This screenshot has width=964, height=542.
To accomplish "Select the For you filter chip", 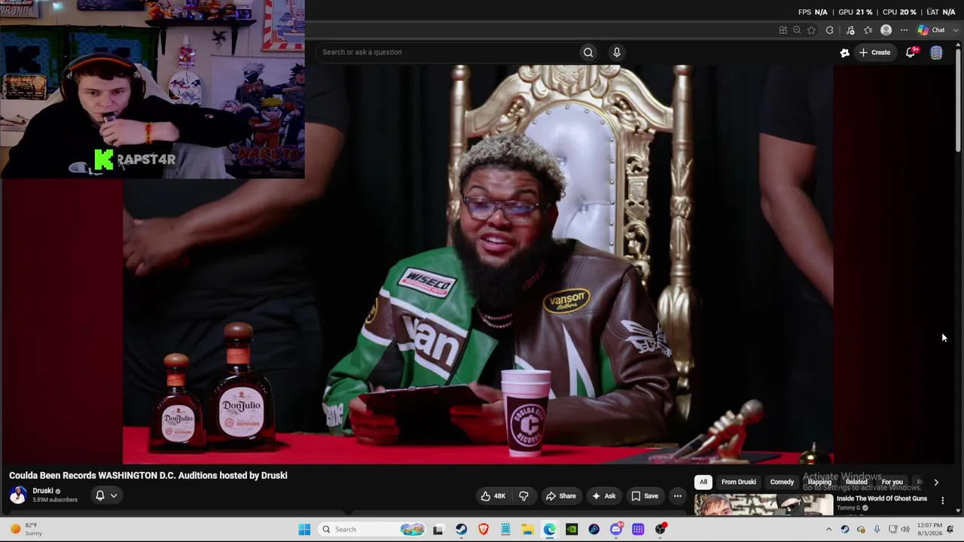I will pyautogui.click(x=892, y=483).
